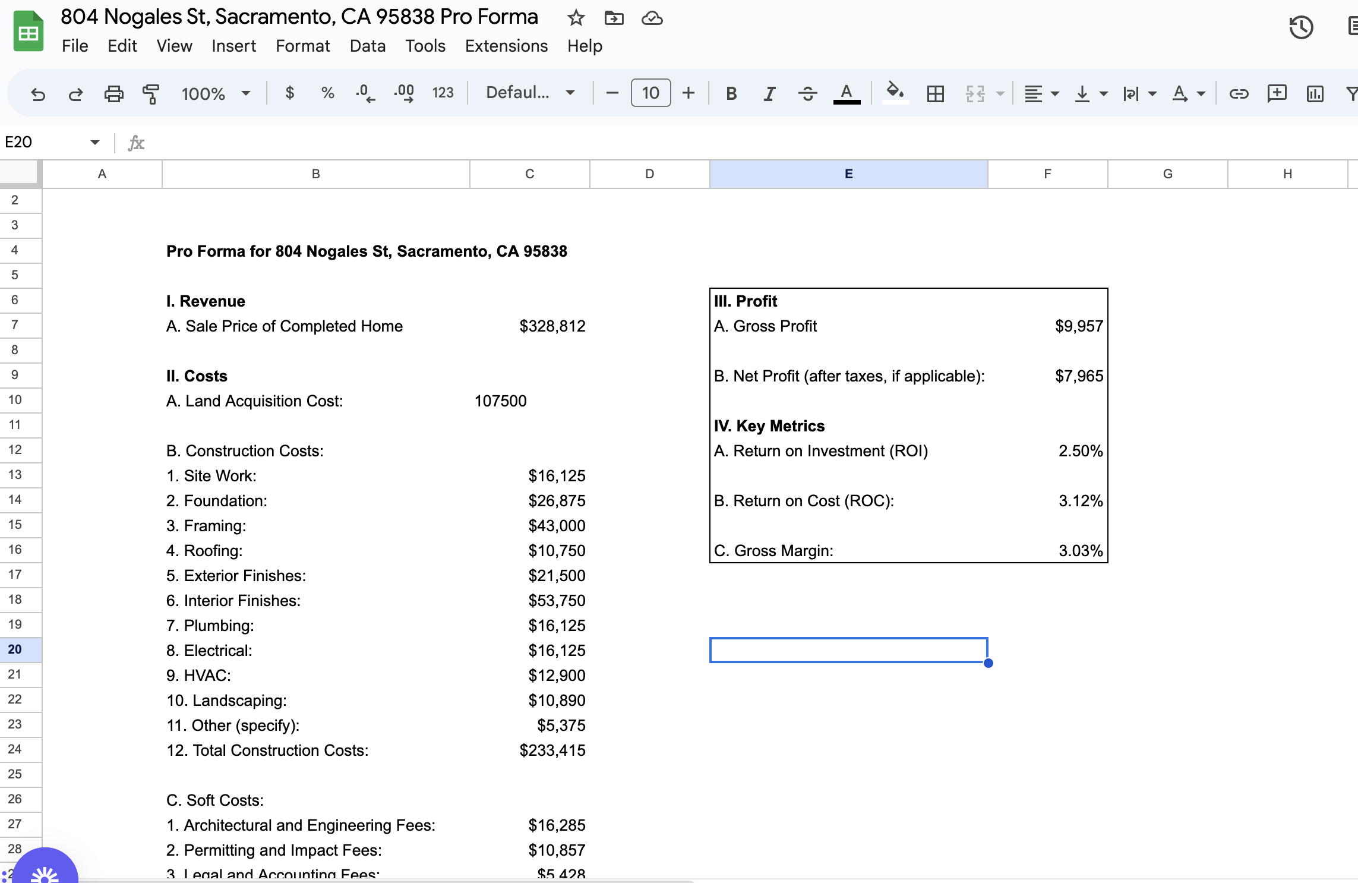1358x883 pixels.
Task: Open the Format menu
Action: pyautogui.click(x=302, y=46)
